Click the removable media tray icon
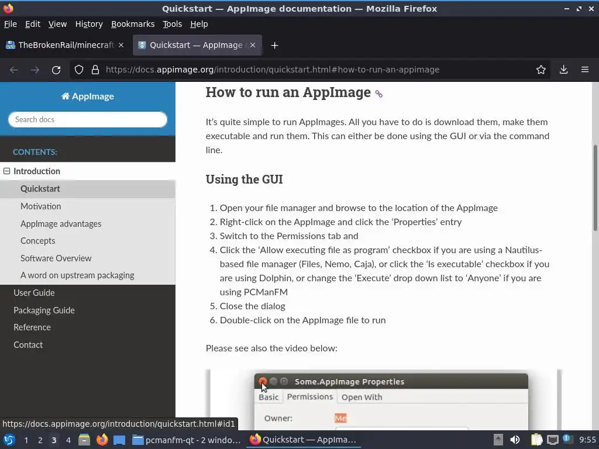This screenshot has height=449, width=599. (x=498, y=440)
